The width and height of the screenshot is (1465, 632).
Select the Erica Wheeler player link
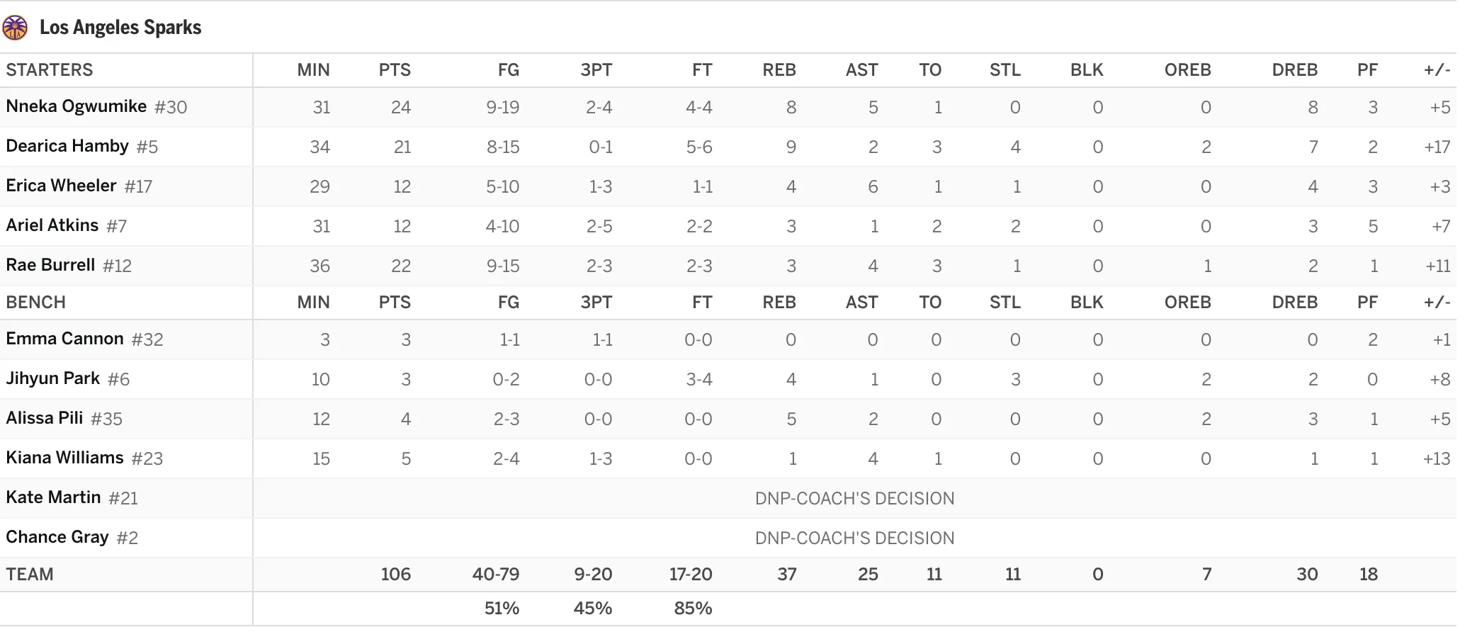(61, 186)
